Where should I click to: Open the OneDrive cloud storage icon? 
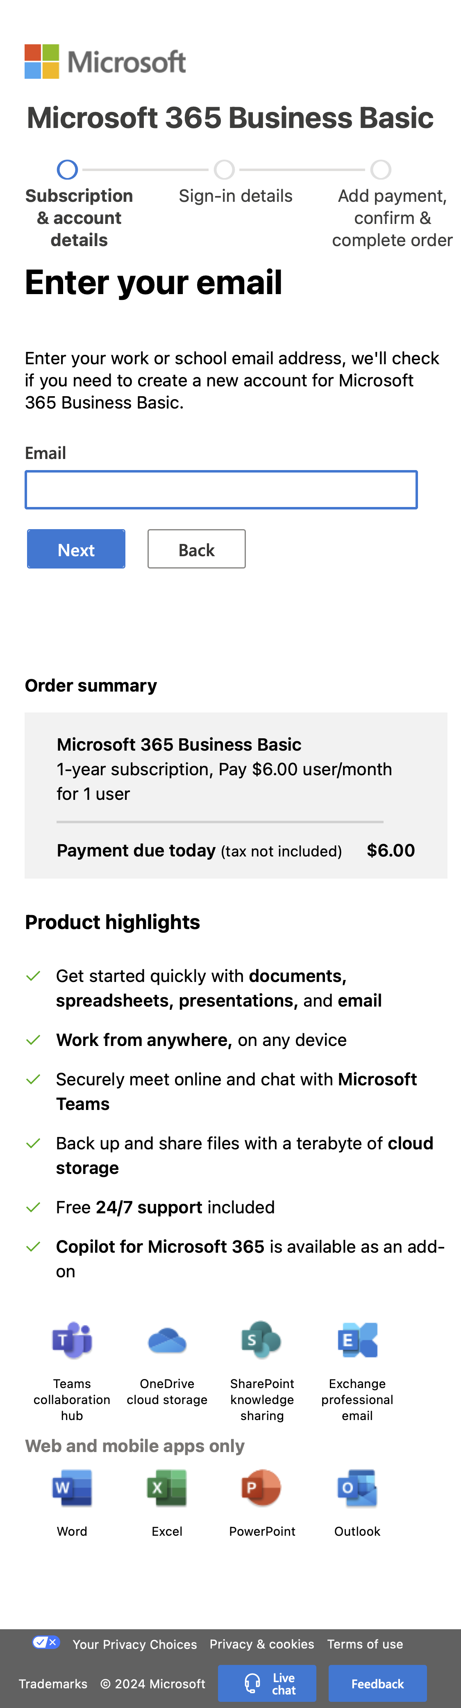coord(166,1340)
